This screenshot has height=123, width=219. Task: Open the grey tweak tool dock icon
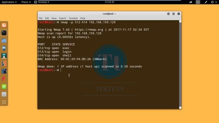(4, 94)
